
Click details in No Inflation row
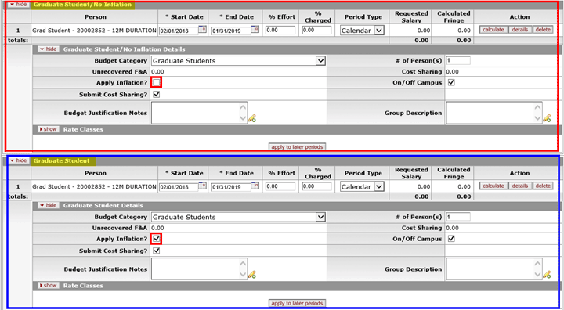520,30
